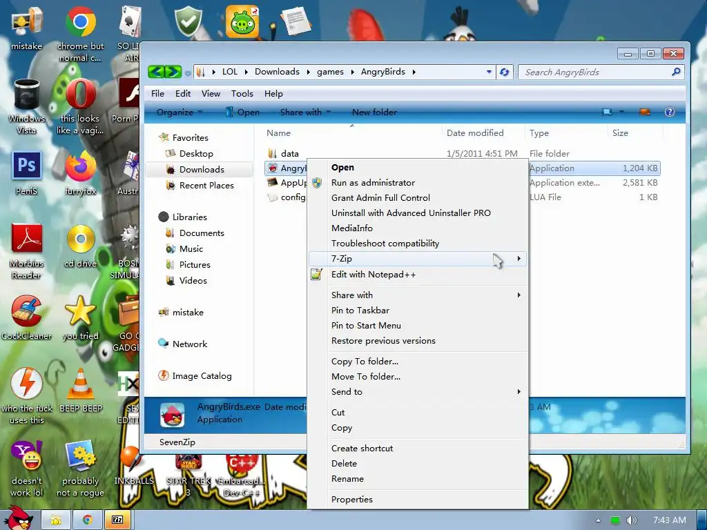707x530 pixels.
Task: Open the toolbar Share with dropdown
Action: point(305,112)
